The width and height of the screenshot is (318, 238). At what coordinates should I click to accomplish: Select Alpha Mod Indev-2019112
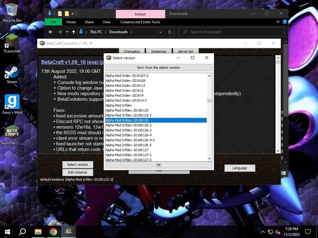pyautogui.click(x=156, y=86)
